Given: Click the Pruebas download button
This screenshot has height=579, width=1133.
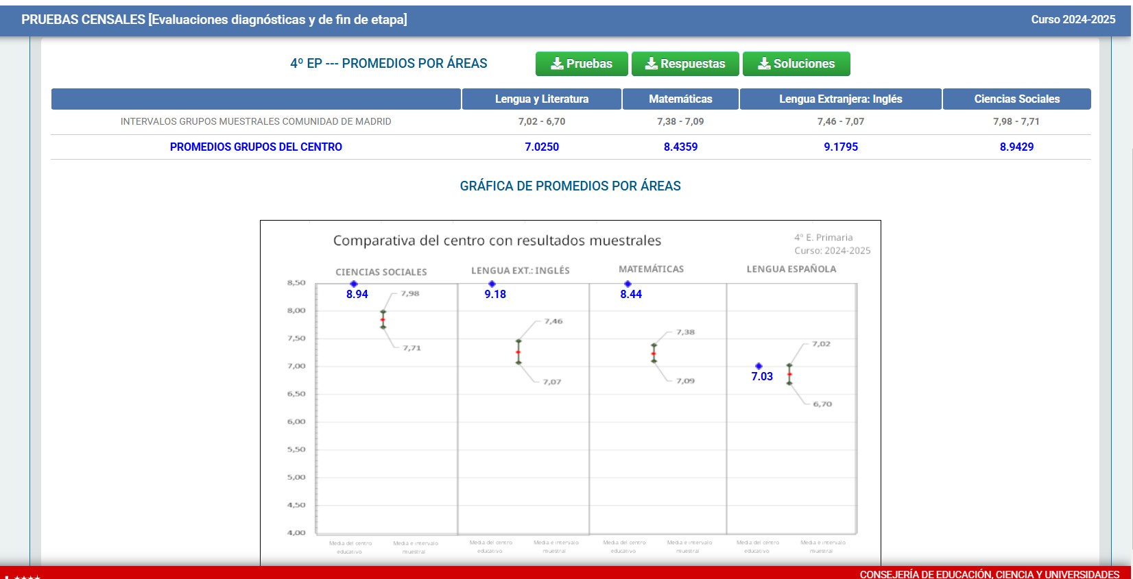Looking at the screenshot, I should click(582, 64).
